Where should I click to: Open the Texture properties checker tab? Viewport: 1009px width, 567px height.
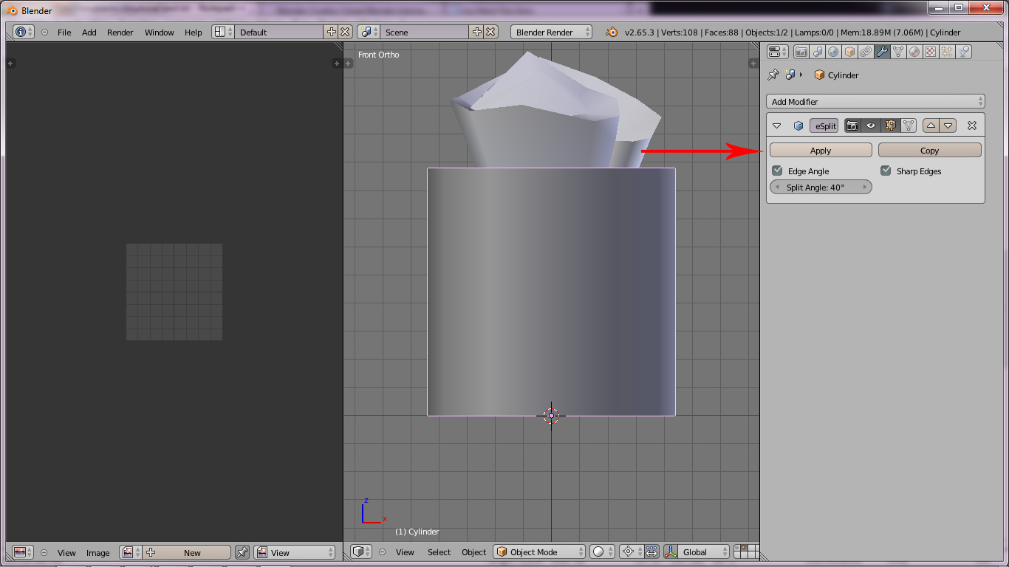pyautogui.click(x=931, y=52)
